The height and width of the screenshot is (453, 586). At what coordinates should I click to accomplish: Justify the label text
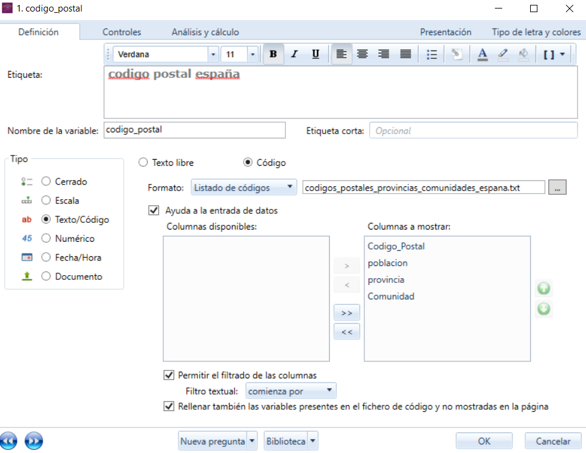(x=406, y=54)
